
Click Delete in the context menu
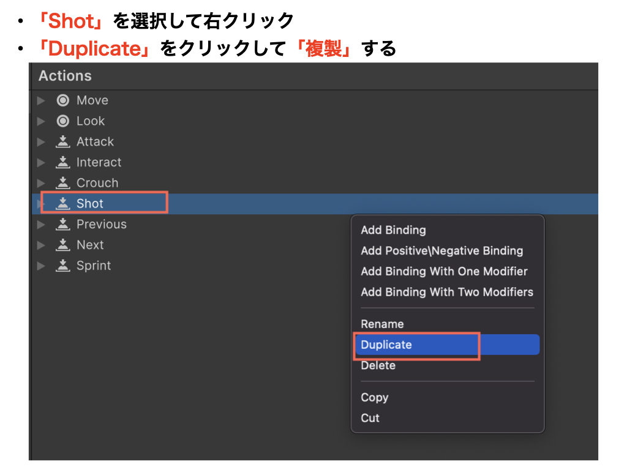click(x=378, y=365)
